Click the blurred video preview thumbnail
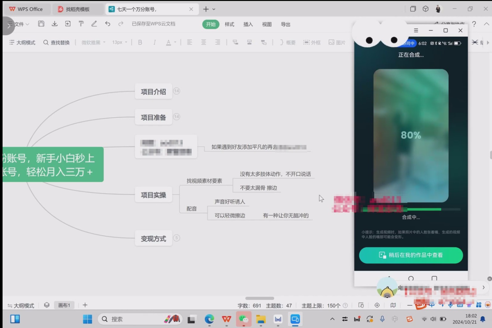This screenshot has width=492, height=328. point(411,136)
